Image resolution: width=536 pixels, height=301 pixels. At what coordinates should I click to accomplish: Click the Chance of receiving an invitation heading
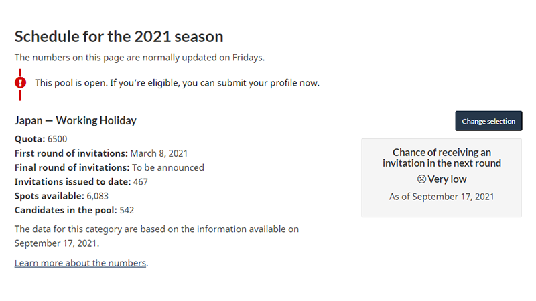(442, 158)
